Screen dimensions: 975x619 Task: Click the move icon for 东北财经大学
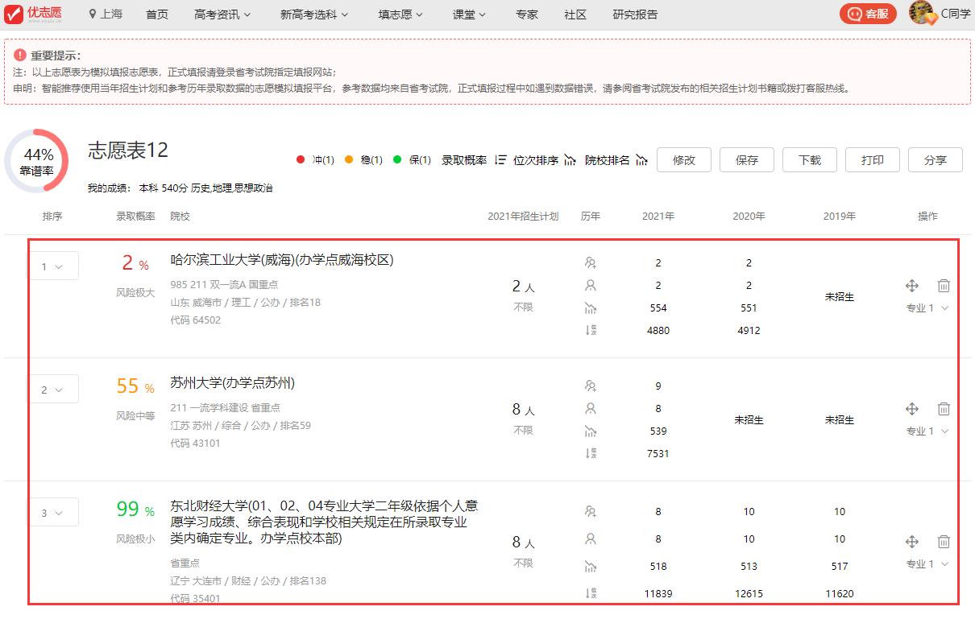click(912, 542)
